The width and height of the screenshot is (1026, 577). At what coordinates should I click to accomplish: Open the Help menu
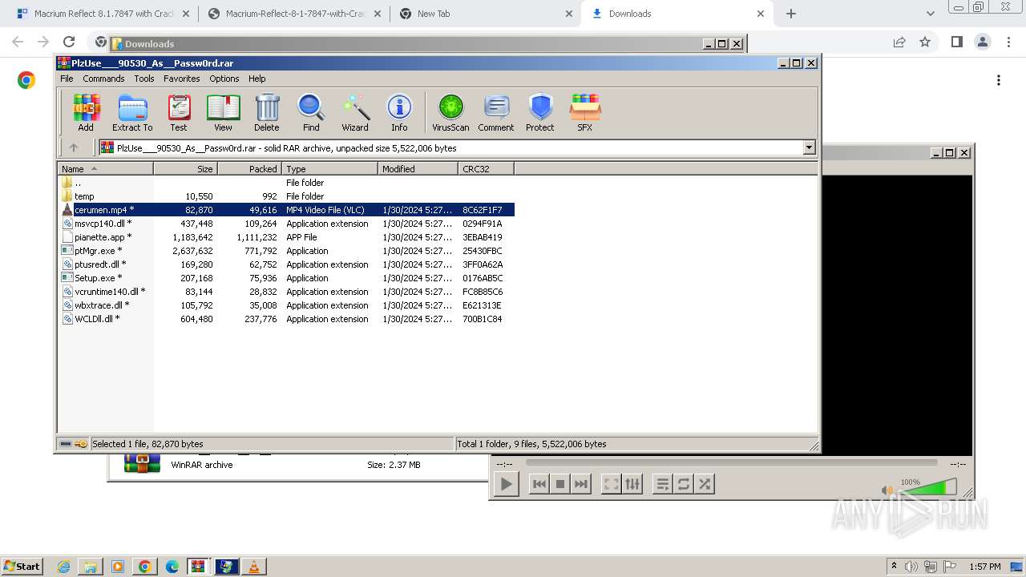click(256, 79)
